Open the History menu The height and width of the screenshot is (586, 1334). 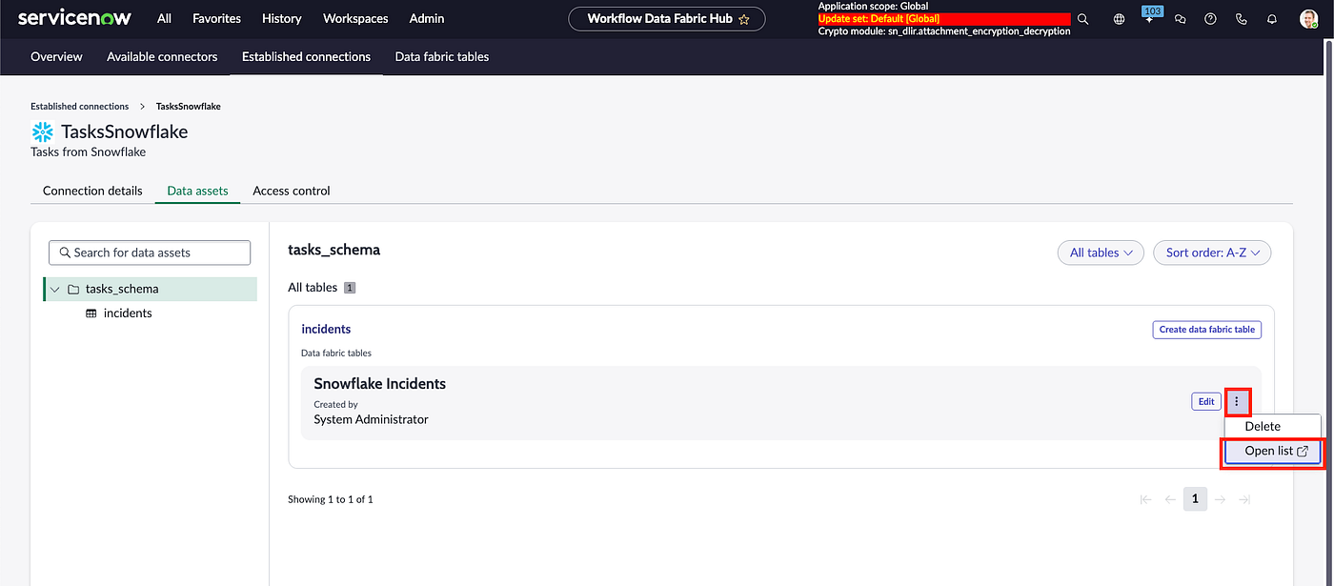(282, 18)
